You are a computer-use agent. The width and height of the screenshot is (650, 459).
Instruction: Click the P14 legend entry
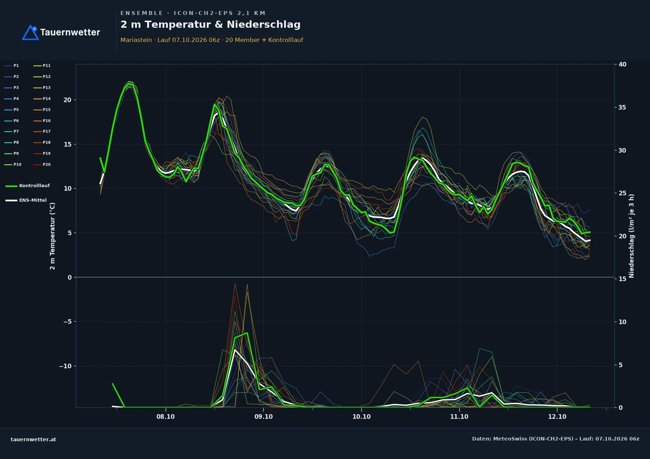coord(42,99)
